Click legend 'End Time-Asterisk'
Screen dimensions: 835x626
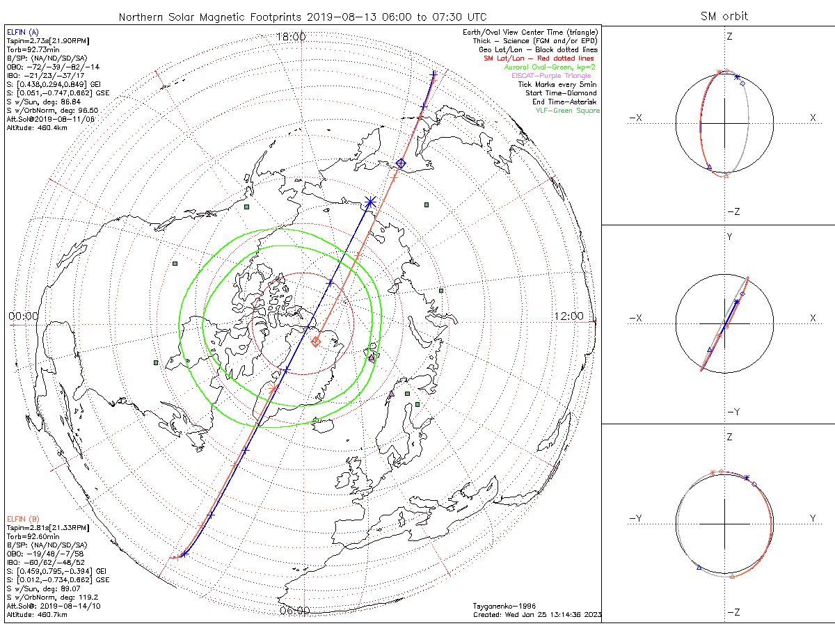(x=564, y=102)
